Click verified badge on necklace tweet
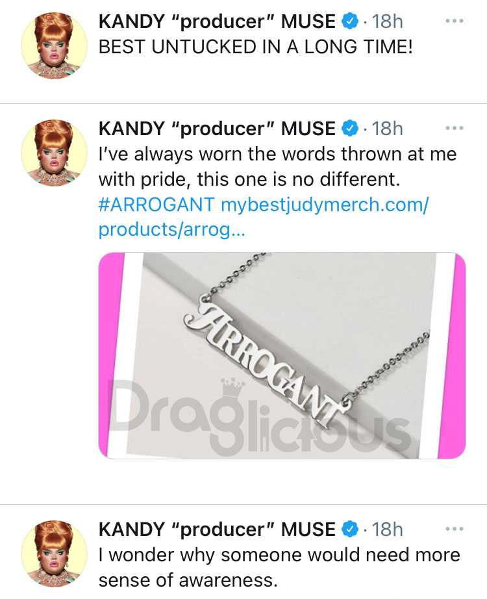This screenshot has width=487, height=599. click(x=349, y=129)
